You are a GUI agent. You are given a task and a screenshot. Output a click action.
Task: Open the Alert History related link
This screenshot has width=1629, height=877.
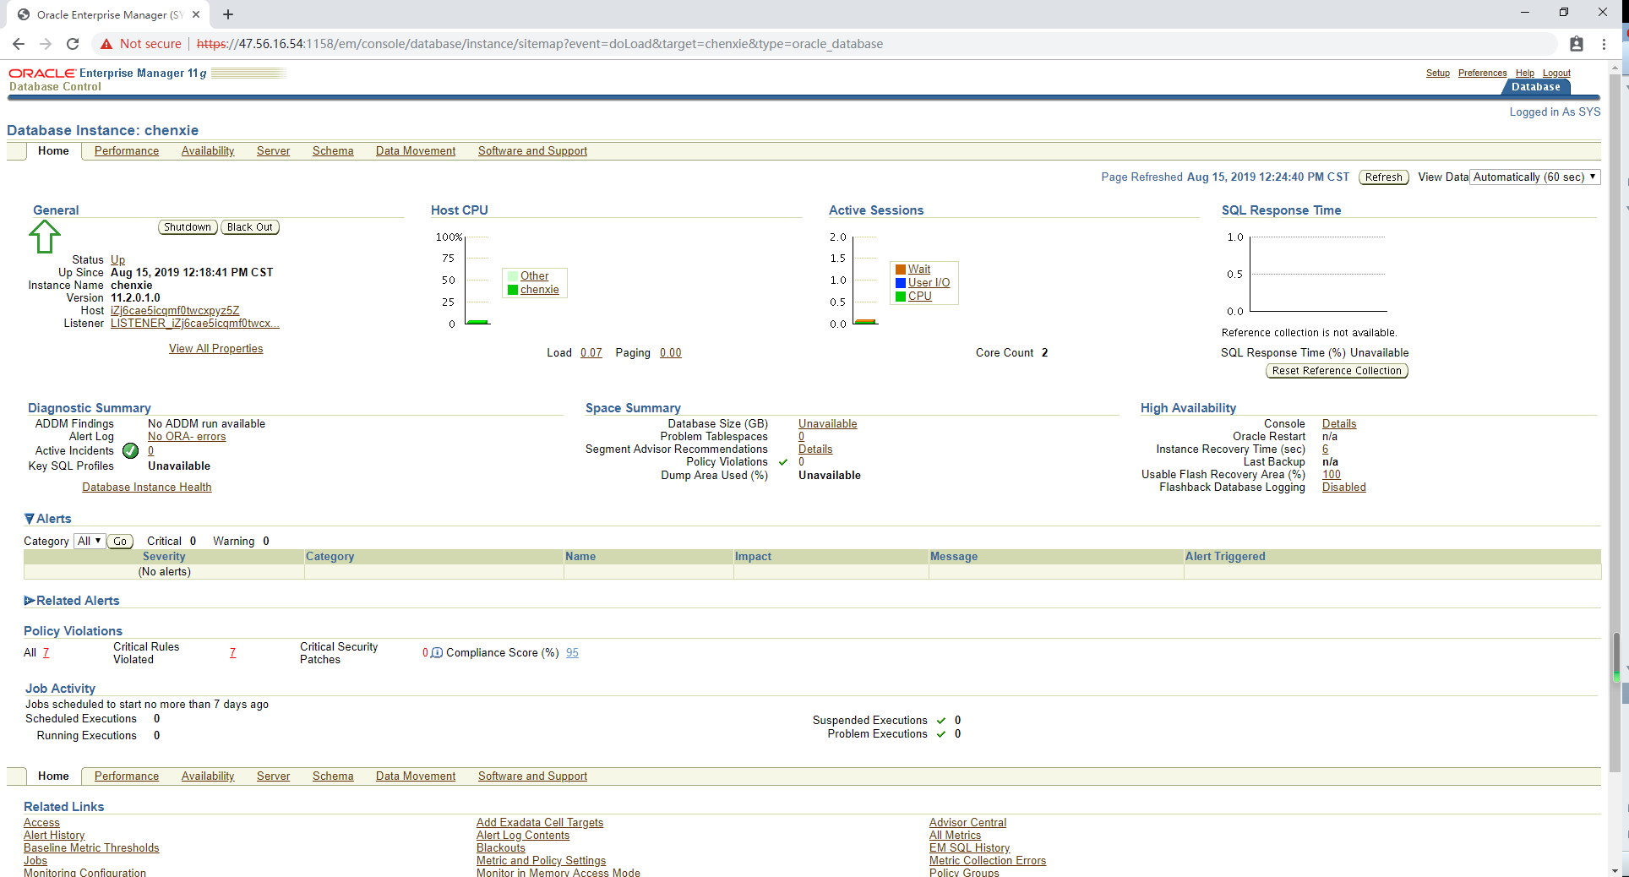tap(54, 836)
